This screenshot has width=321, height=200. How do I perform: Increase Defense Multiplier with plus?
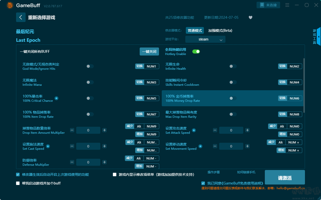point(105,162)
